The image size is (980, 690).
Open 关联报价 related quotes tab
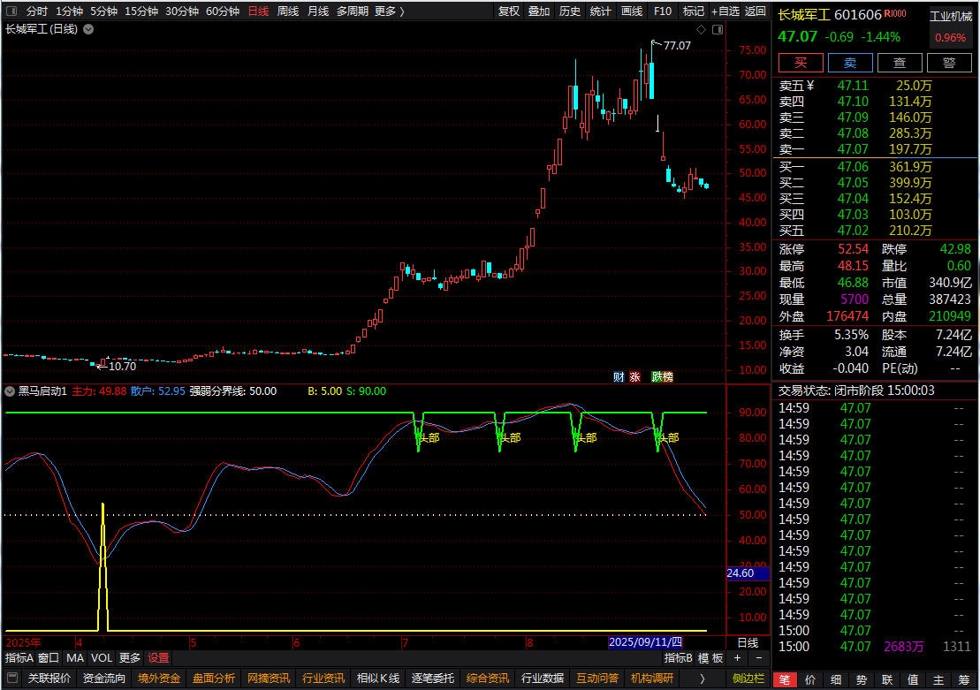point(49,679)
